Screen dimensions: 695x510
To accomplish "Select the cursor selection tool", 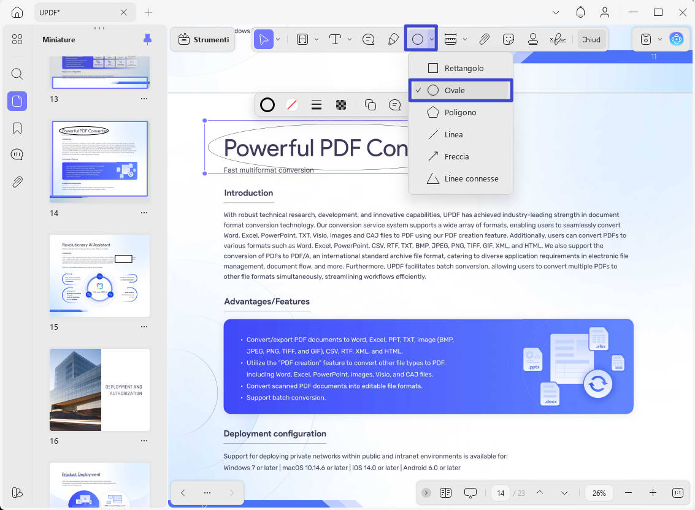I will click(x=263, y=39).
